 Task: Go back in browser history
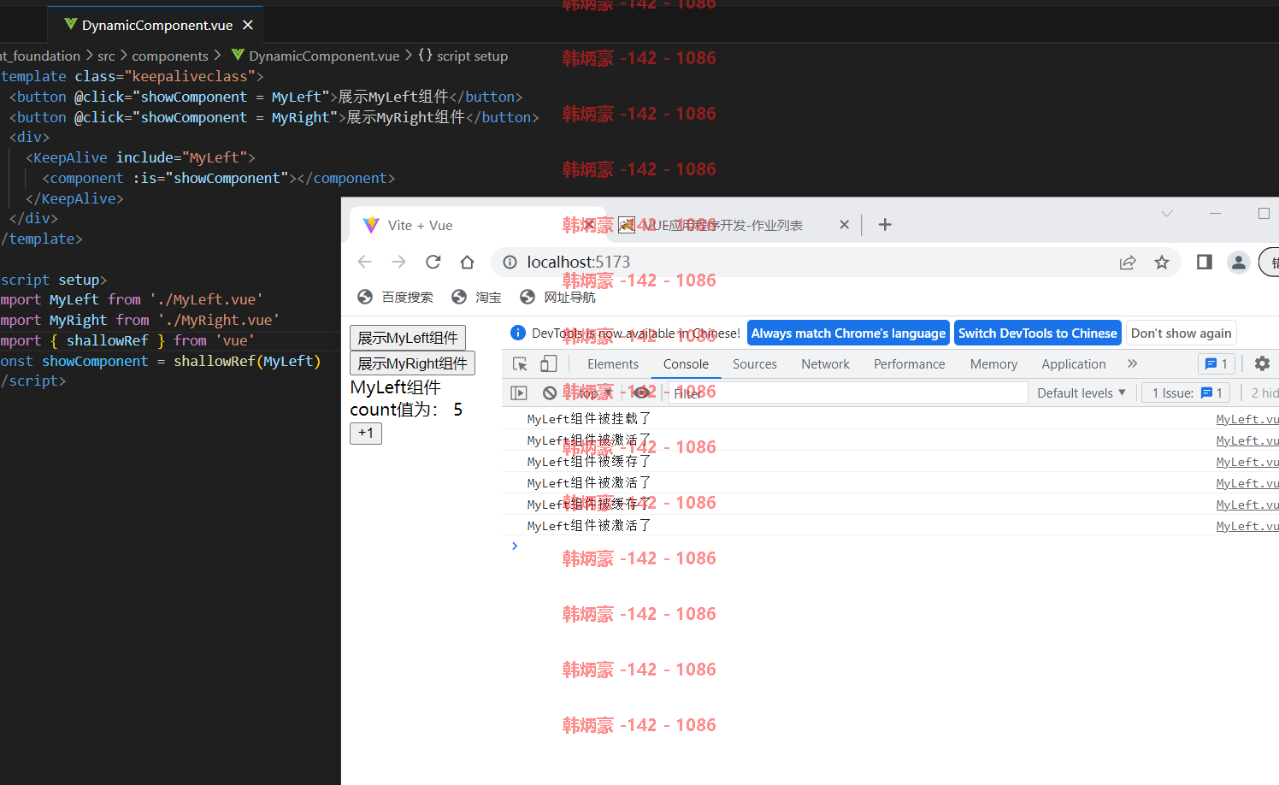tap(365, 262)
